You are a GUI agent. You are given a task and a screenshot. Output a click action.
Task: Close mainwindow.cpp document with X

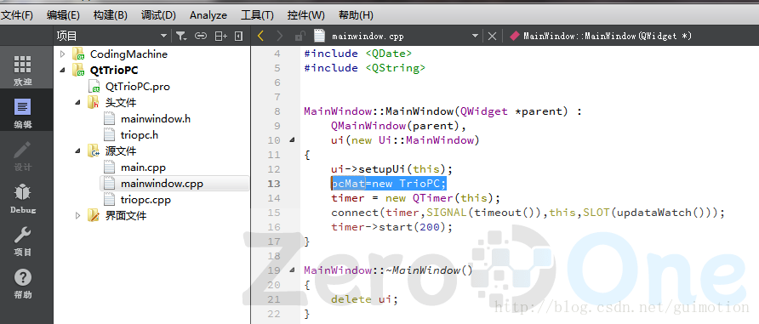coord(492,36)
